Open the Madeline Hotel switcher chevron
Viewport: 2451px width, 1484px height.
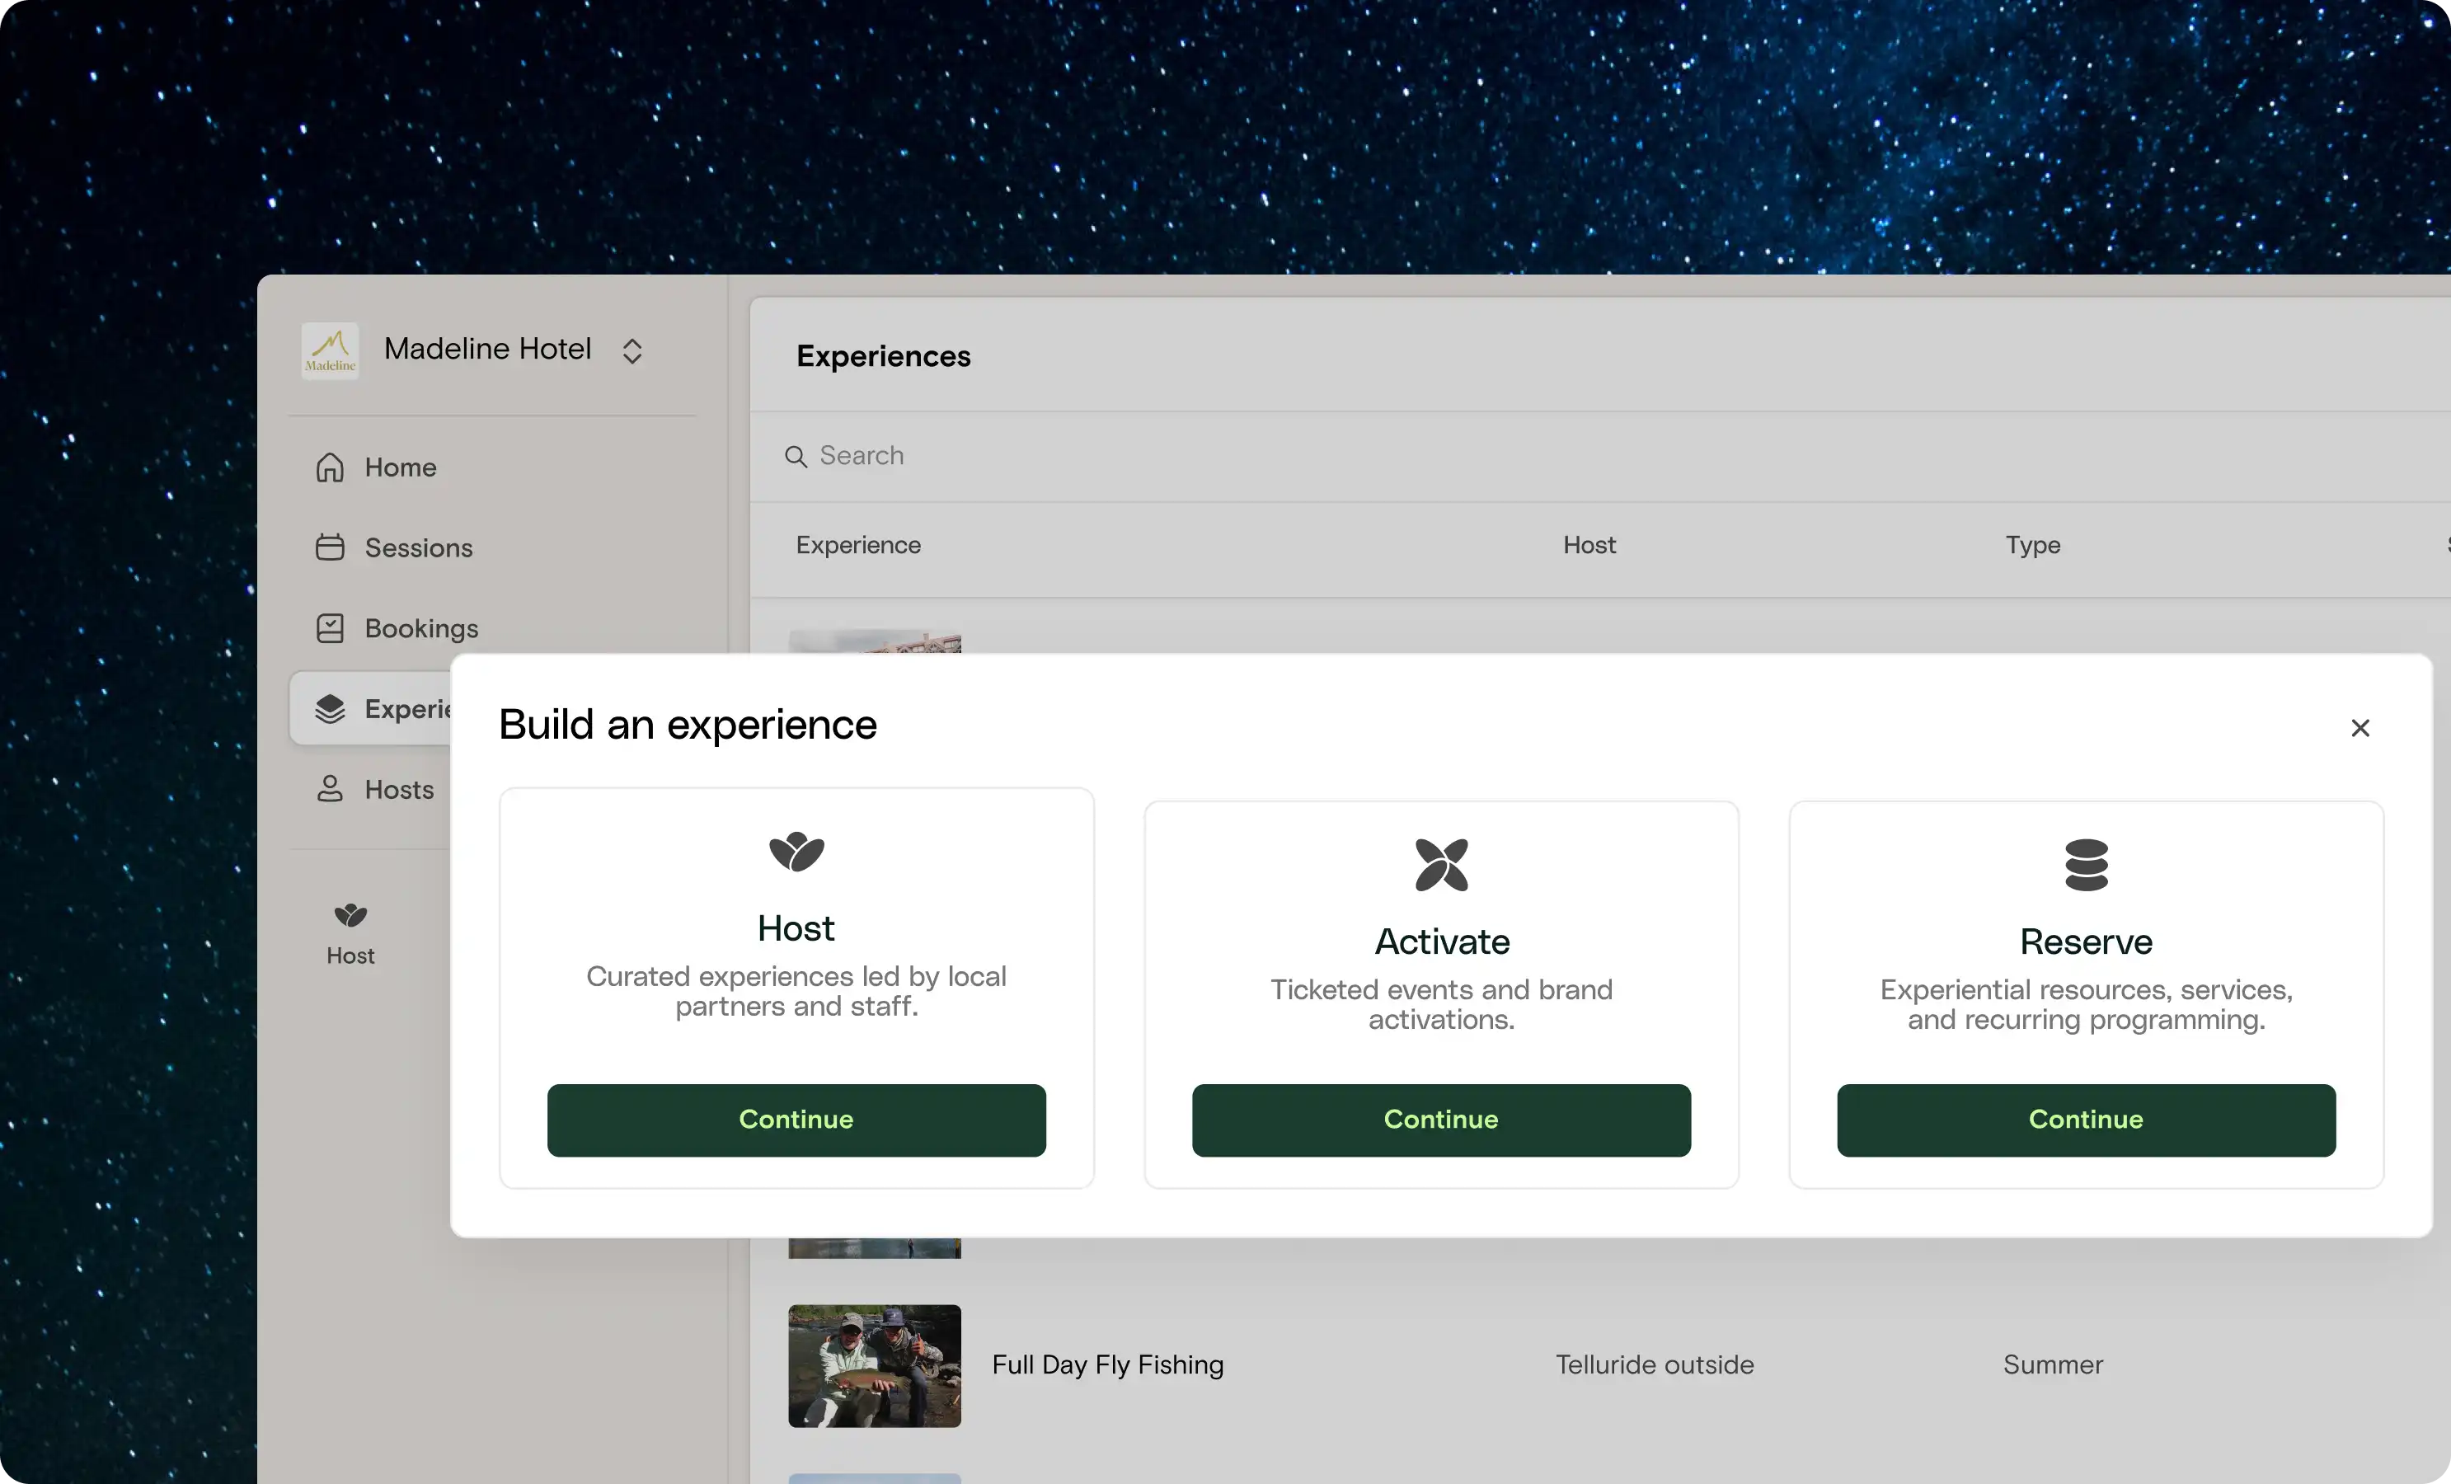[x=632, y=350]
